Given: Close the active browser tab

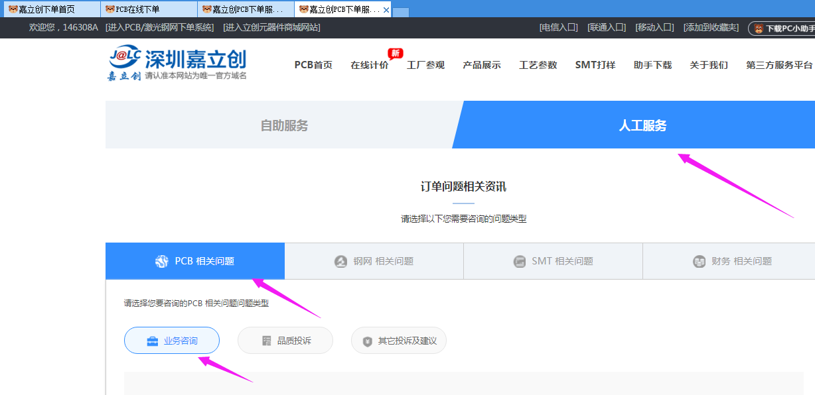Looking at the screenshot, I should (x=386, y=10).
